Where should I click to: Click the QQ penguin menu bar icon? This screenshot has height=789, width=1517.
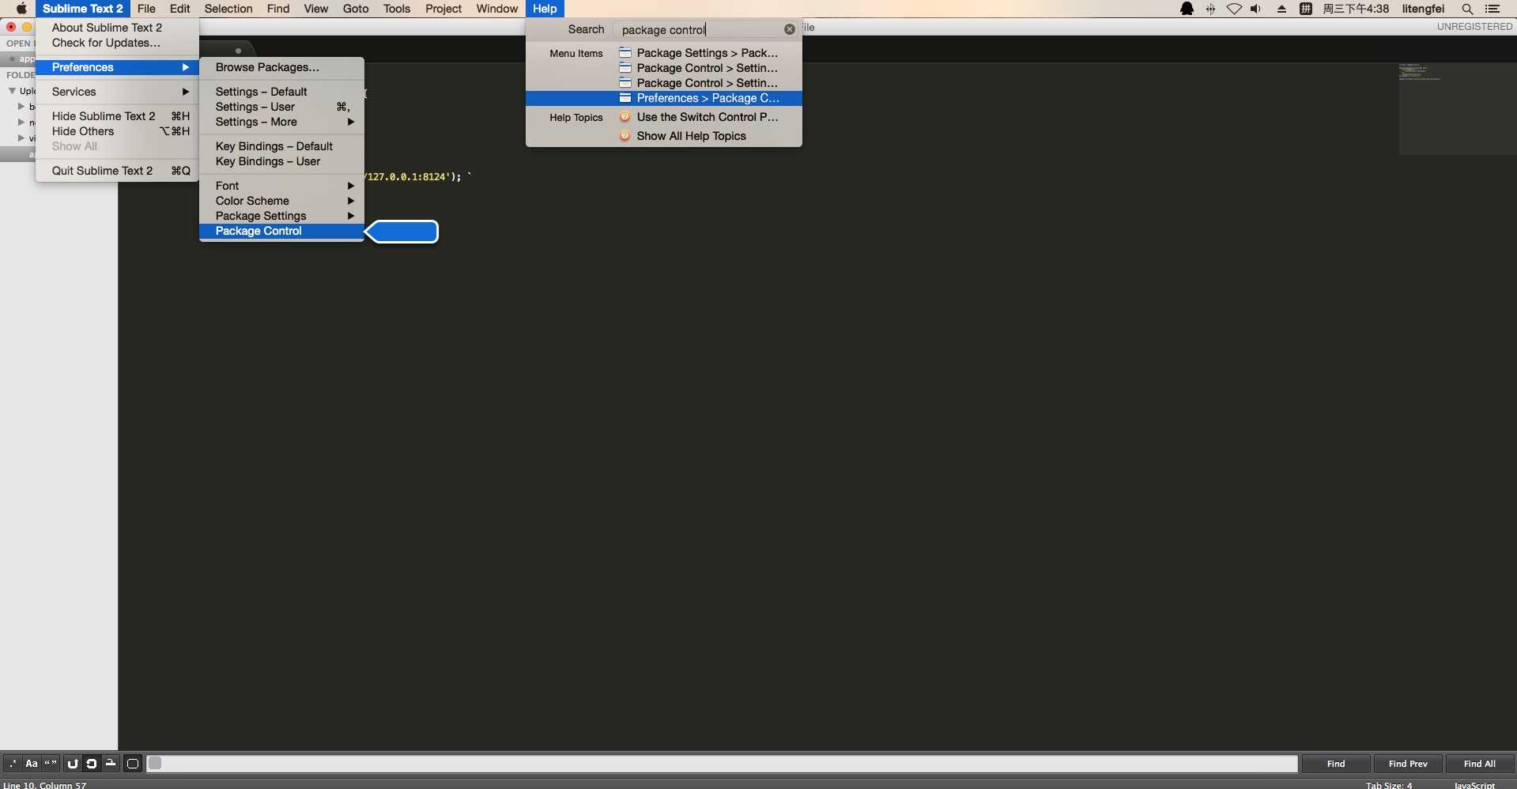(1187, 9)
